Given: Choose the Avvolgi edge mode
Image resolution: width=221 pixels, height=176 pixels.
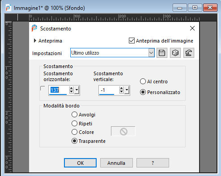Looking at the screenshot, I should (x=74, y=115).
